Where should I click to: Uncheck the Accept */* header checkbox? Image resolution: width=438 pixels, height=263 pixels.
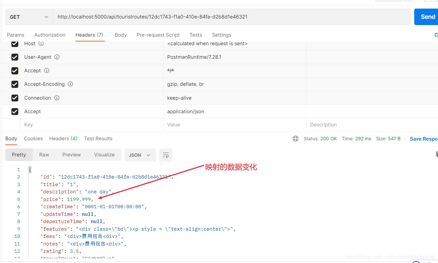(x=15, y=71)
